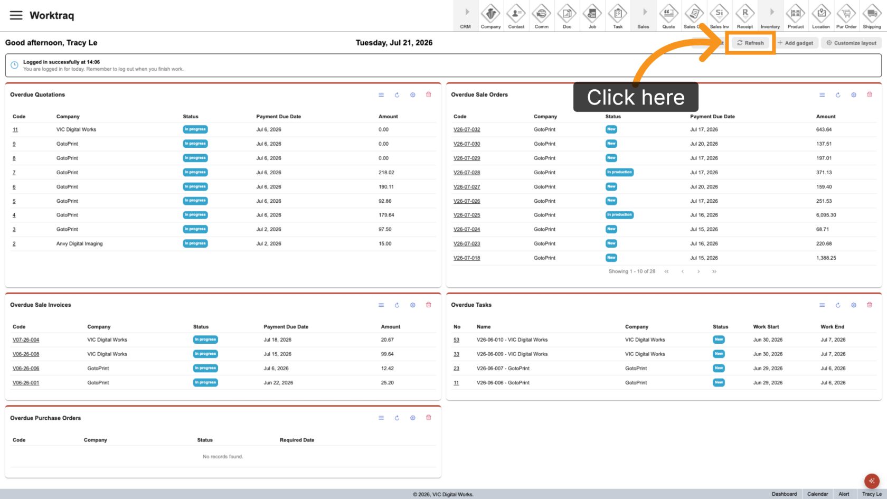887x499 pixels.
Task: Click the Customize layout button
Action: pos(851,43)
